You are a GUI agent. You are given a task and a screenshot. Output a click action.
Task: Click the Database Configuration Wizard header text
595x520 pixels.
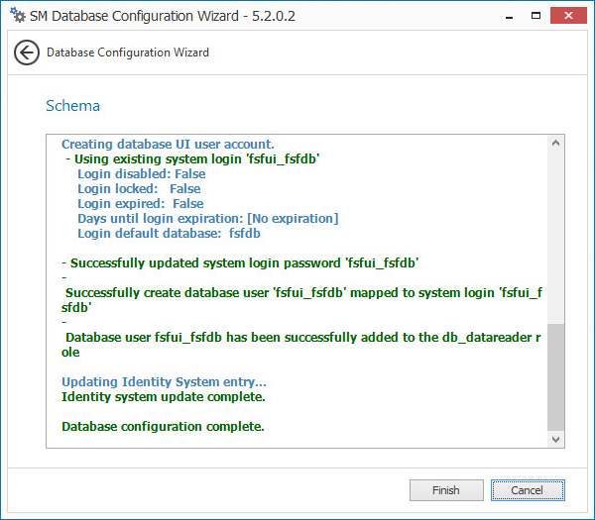(127, 52)
